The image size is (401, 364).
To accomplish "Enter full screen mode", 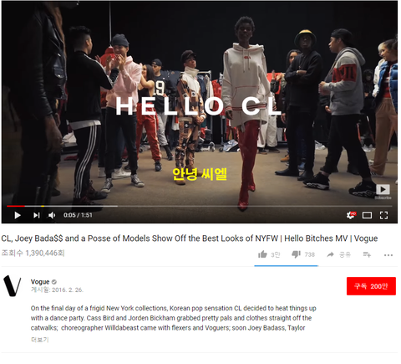I will pyautogui.click(x=383, y=215).
